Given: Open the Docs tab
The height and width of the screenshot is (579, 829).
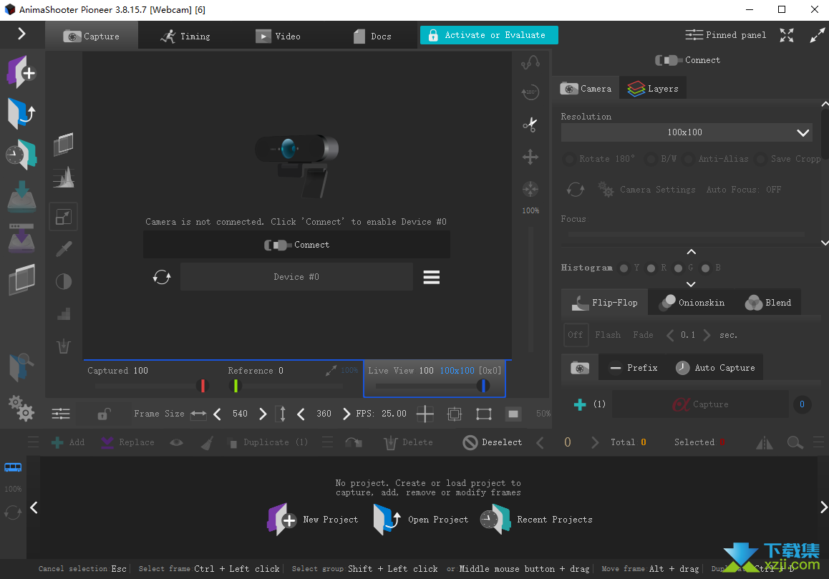Looking at the screenshot, I should pos(372,36).
